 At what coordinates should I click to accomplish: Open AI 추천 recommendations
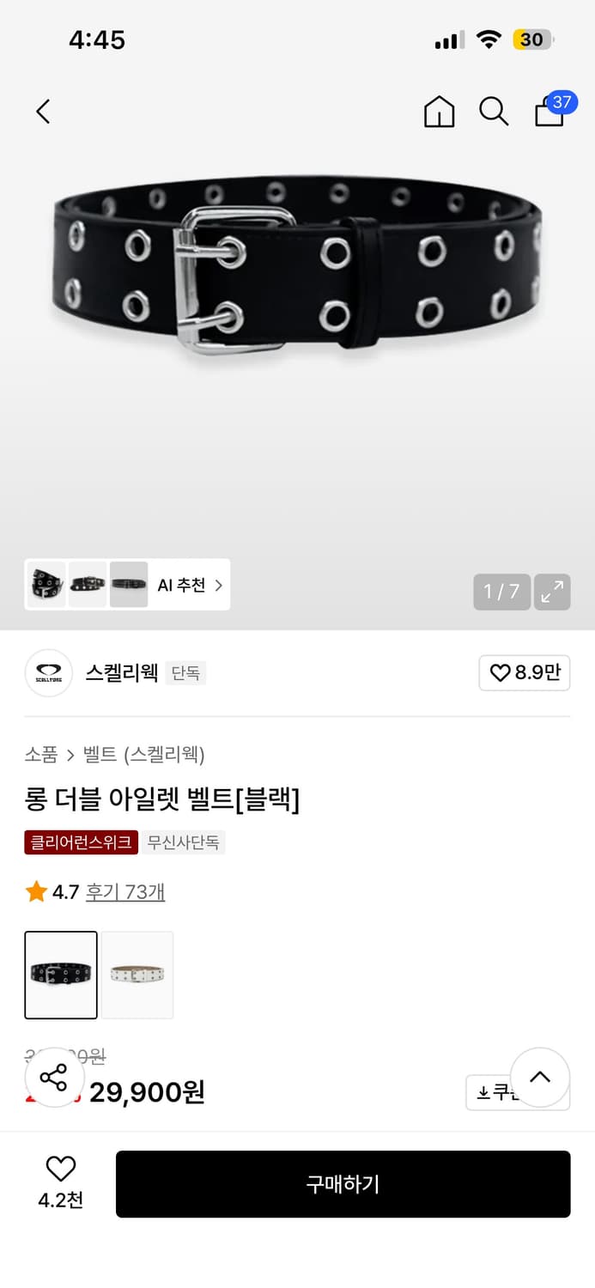[189, 585]
